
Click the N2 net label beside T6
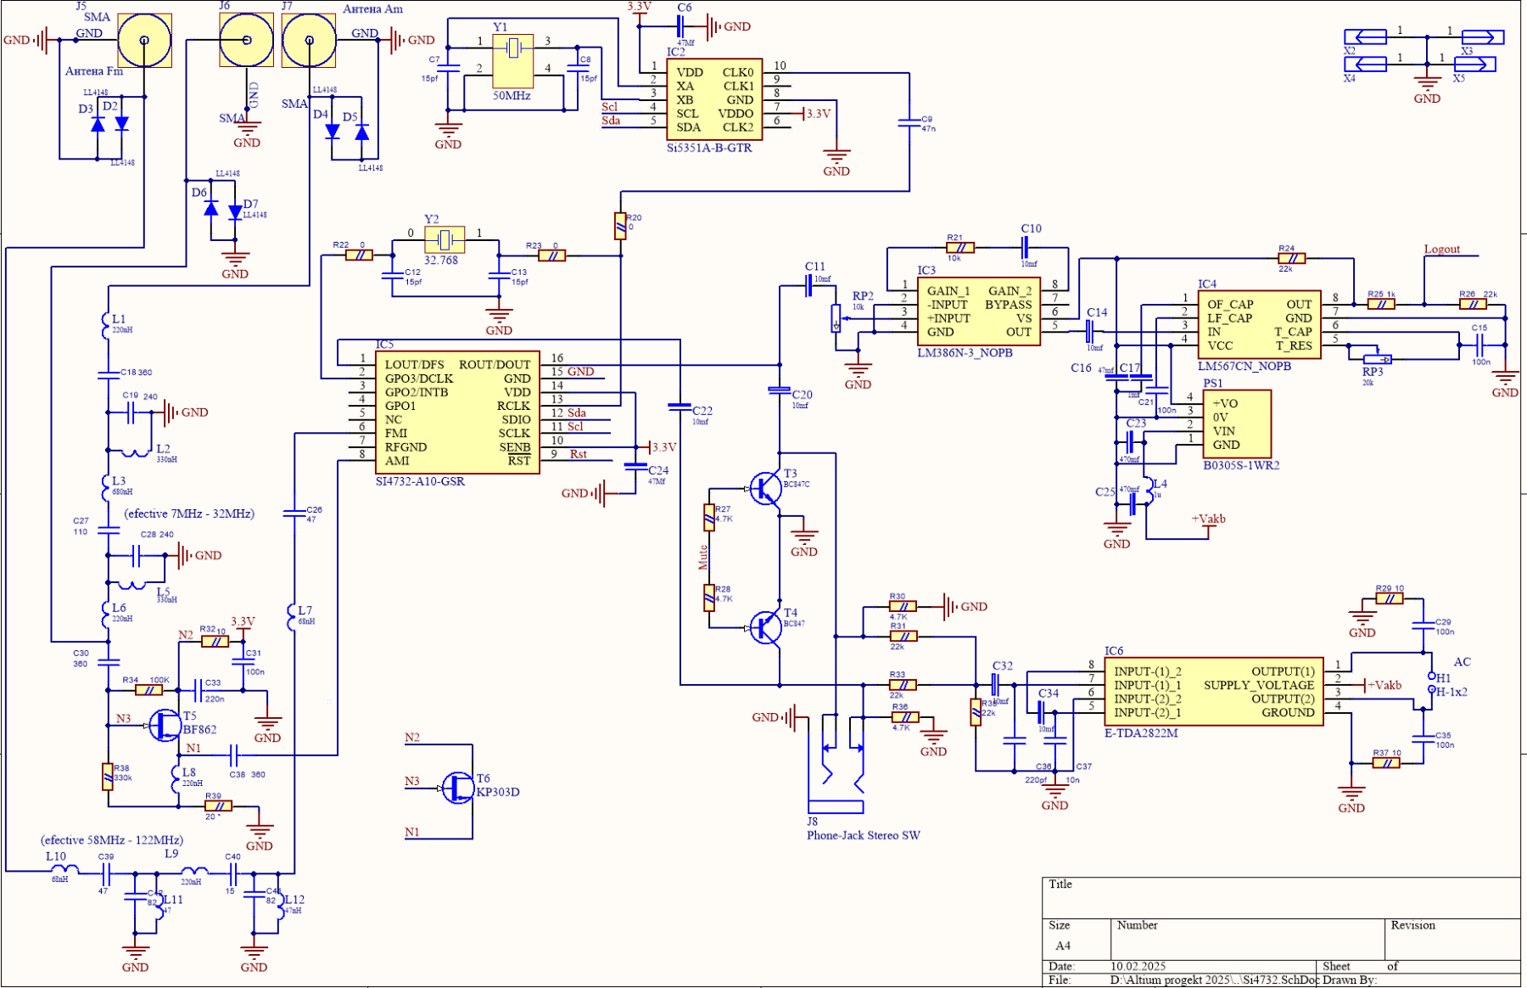coord(412,738)
